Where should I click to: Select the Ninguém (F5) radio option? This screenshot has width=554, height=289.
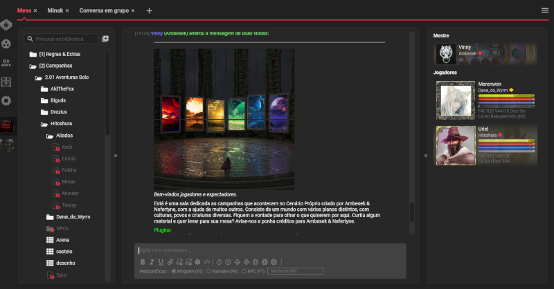174,271
